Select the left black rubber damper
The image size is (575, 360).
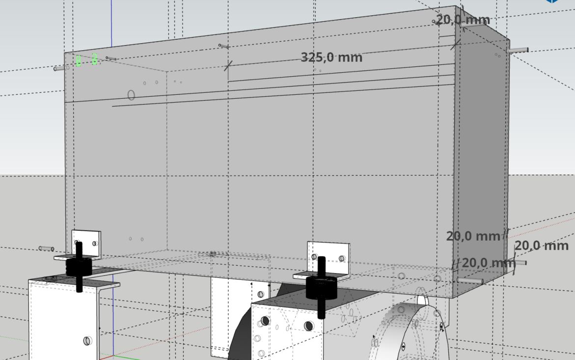[79, 267]
